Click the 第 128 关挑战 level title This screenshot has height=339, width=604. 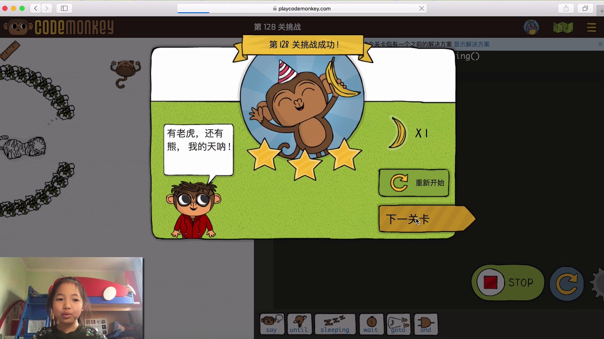point(277,27)
